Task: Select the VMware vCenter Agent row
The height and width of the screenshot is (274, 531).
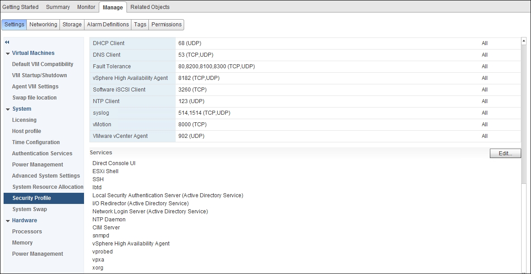Action: tap(305, 136)
